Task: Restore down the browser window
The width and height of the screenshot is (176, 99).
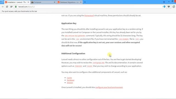Action: (172, 1)
